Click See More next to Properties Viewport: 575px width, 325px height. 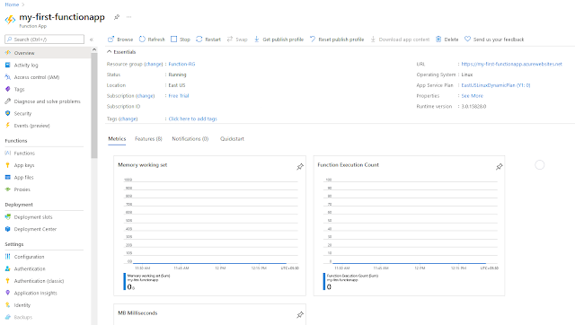[472, 96]
